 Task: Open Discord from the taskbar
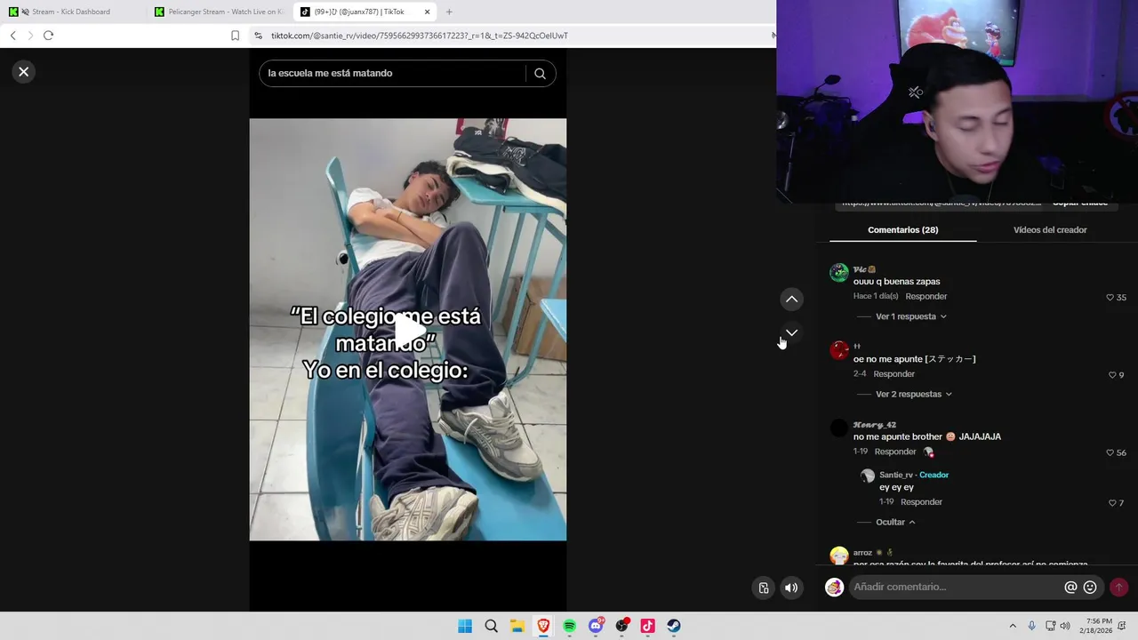click(596, 626)
